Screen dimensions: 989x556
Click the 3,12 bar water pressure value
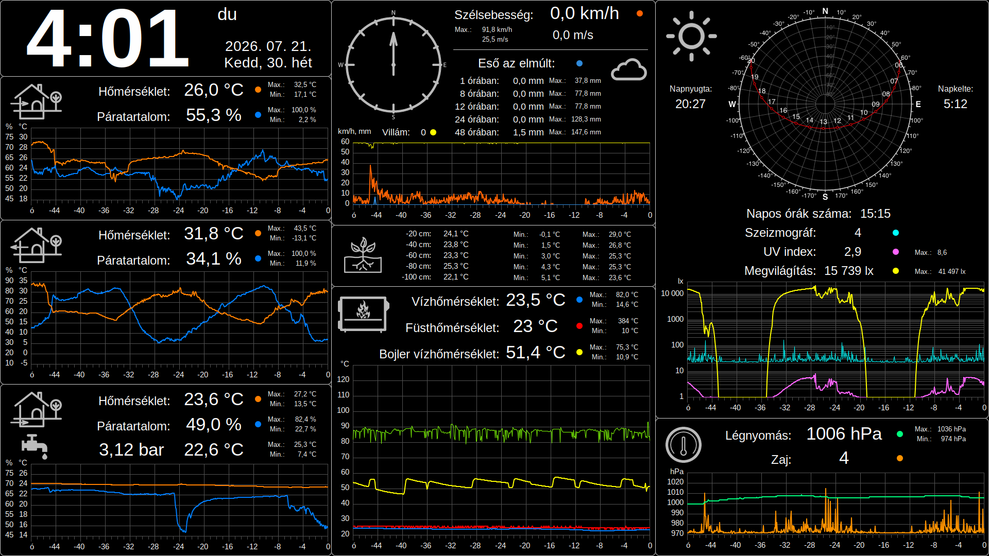[131, 449]
